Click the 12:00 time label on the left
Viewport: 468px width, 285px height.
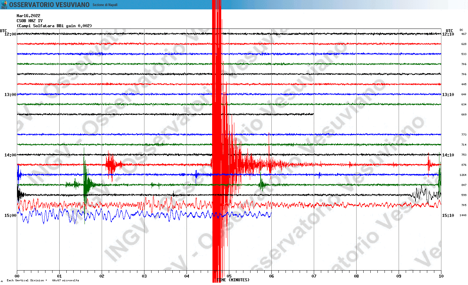click(10, 34)
